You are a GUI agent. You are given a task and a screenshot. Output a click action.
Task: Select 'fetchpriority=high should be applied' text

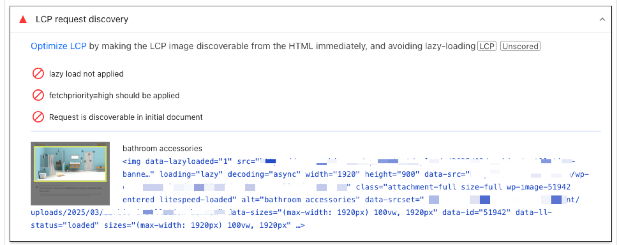[114, 95]
